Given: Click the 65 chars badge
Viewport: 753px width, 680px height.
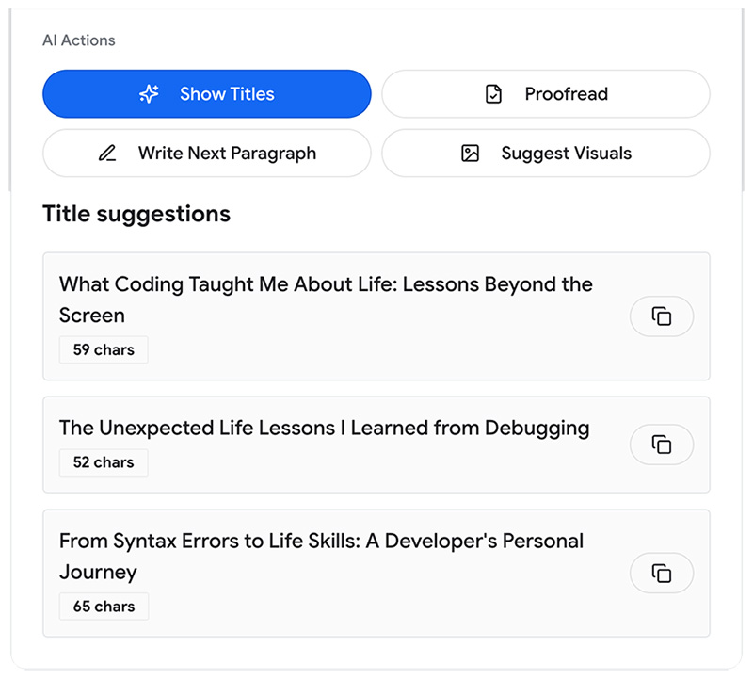Looking at the screenshot, I should point(104,606).
